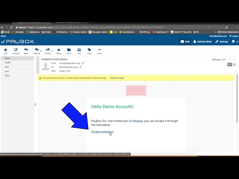The width and height of the screenshot is (239, 179).
Task: Bookmark page with the star icon
Action: (227, 27)
